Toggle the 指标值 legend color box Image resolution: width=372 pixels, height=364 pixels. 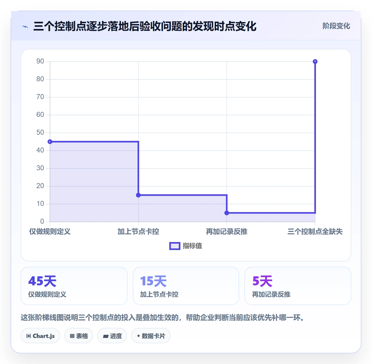click(175, 246)
